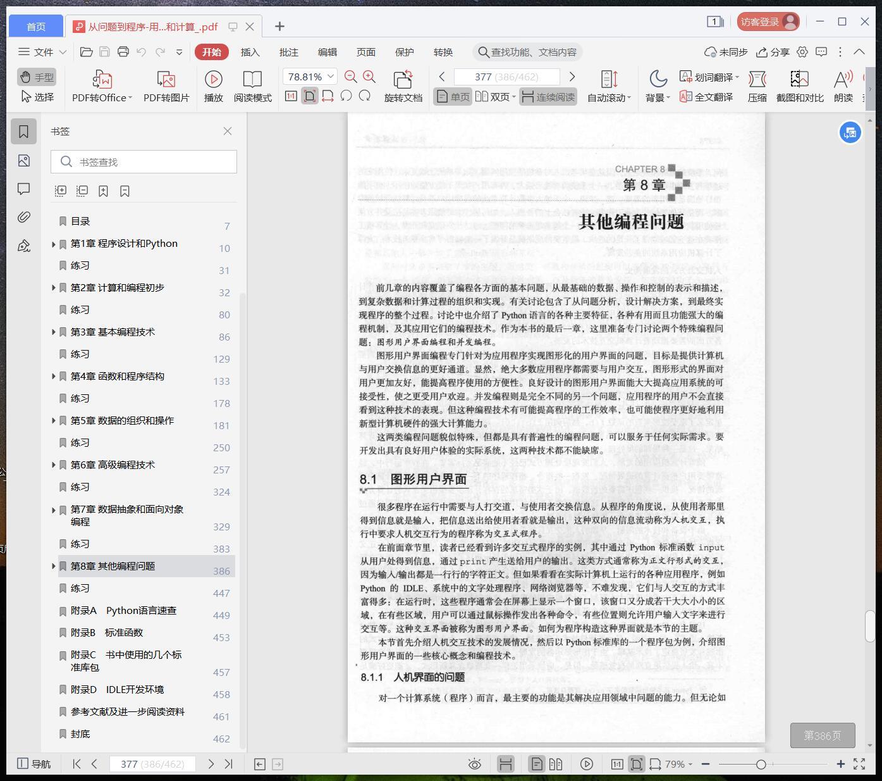The image size is (882, 781).
Task: Click the 书签查找 search field
Action: pos(144,162)
